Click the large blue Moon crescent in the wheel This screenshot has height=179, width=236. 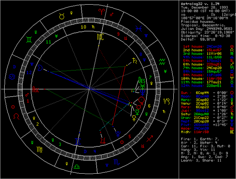pyautogui.click(x=40, y=68)
